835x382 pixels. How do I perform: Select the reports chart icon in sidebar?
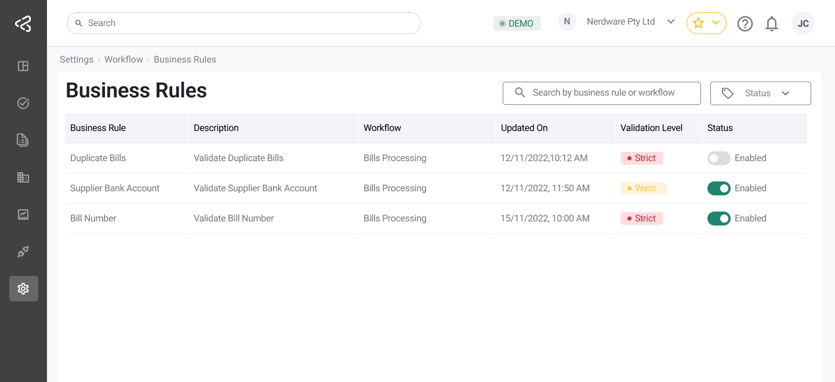click(x=23, y=214)
